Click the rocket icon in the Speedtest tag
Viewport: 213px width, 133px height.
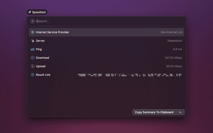[30, 12]
